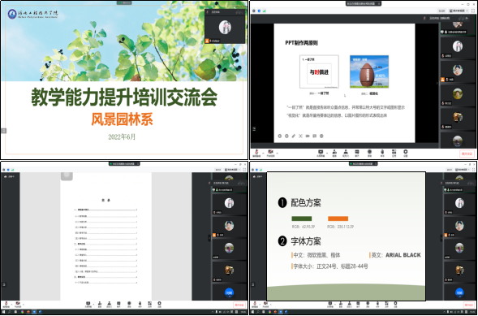
Task: Expand the audio options arrow in the top-right meeting
Action: click(264, 153)
